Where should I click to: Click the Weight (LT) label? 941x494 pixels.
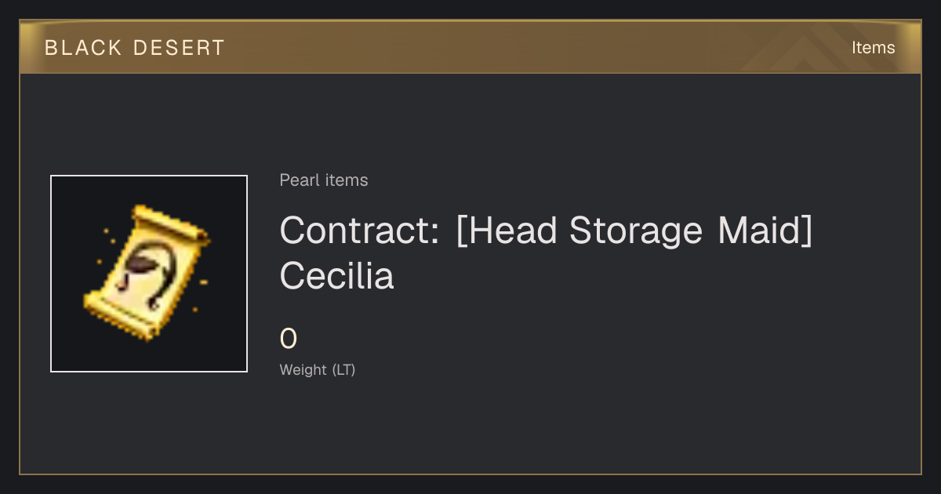318,369
